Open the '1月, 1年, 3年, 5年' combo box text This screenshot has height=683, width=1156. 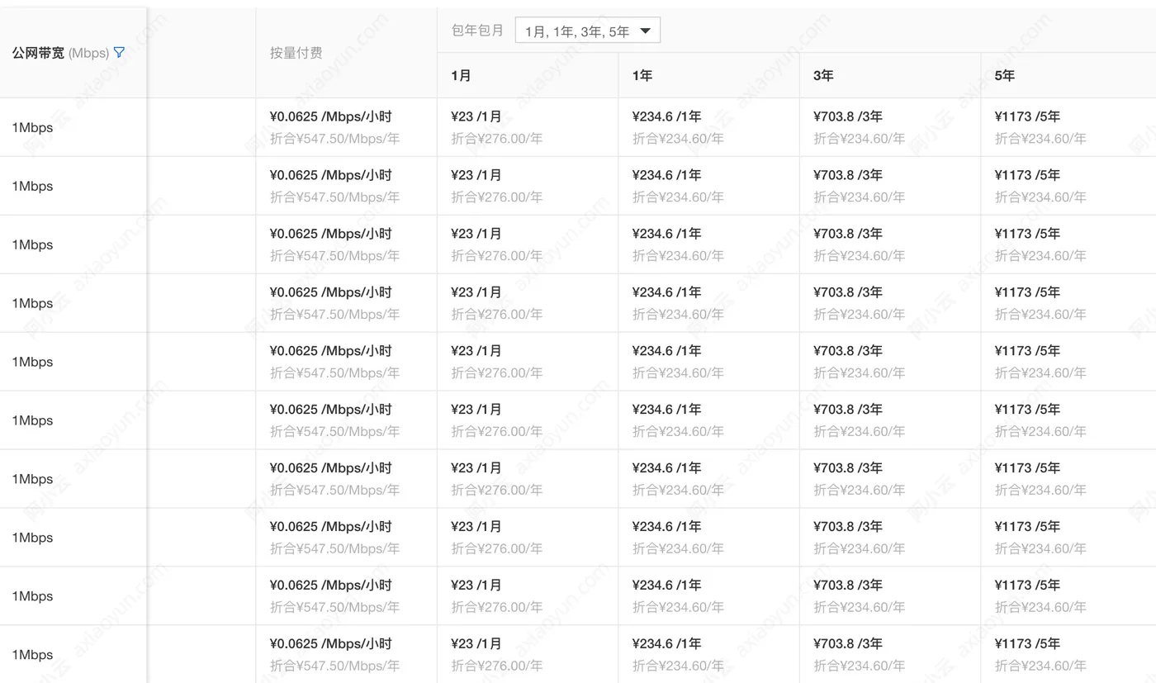[577, 31]
